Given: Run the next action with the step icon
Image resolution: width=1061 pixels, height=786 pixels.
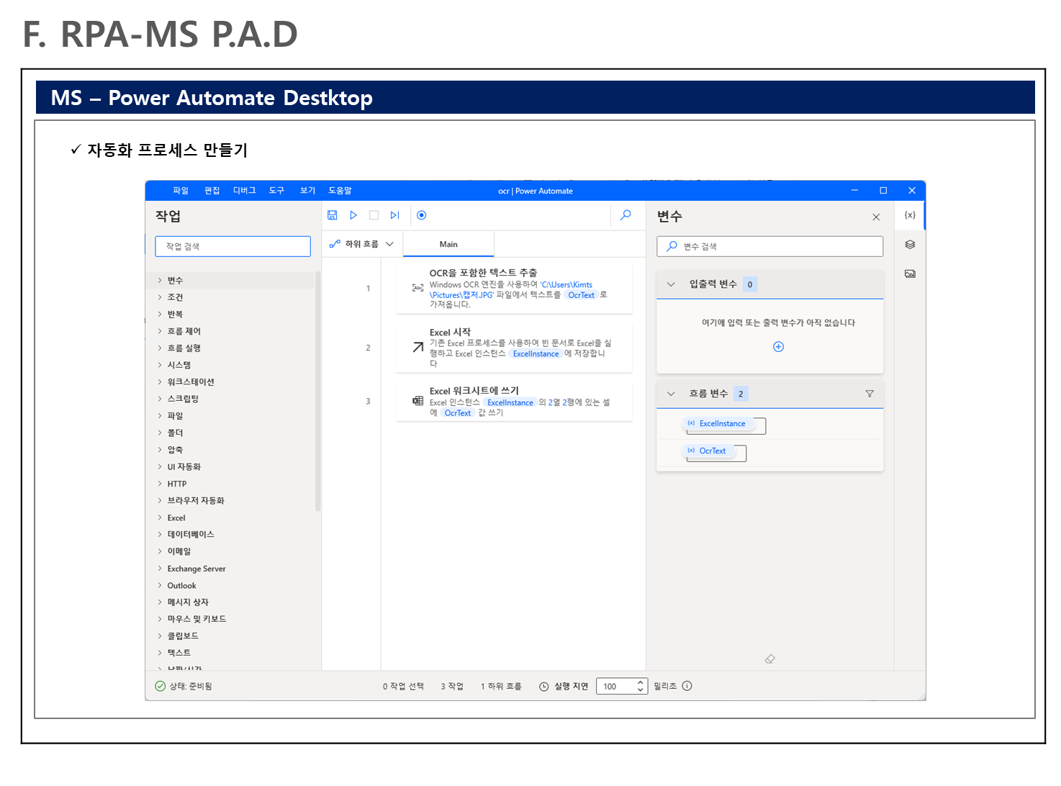Looking at the screenshot, I should (x=394, y=215).
